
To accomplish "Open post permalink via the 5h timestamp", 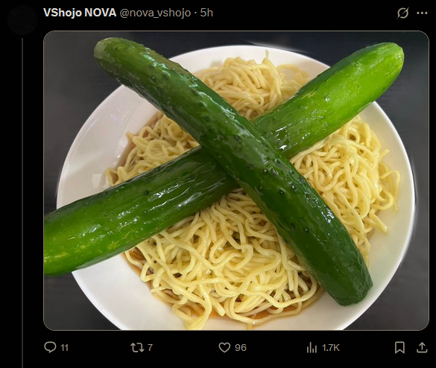I will (206, 13).
